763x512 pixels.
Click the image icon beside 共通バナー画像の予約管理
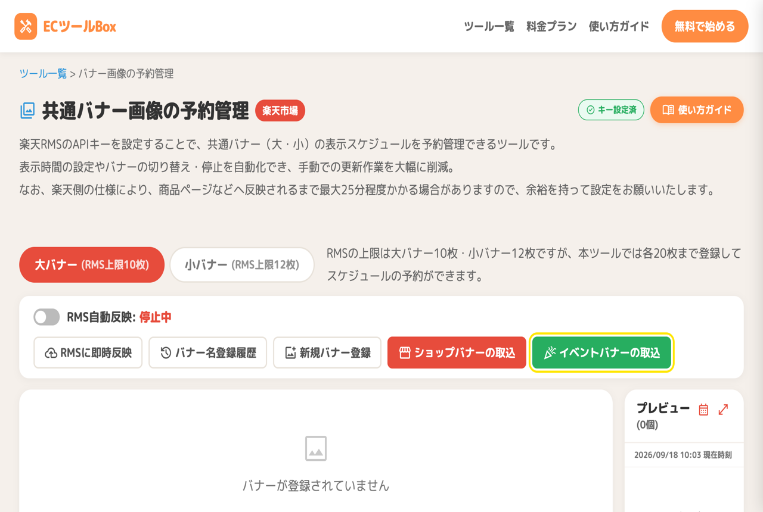click(x=27, y=110)
